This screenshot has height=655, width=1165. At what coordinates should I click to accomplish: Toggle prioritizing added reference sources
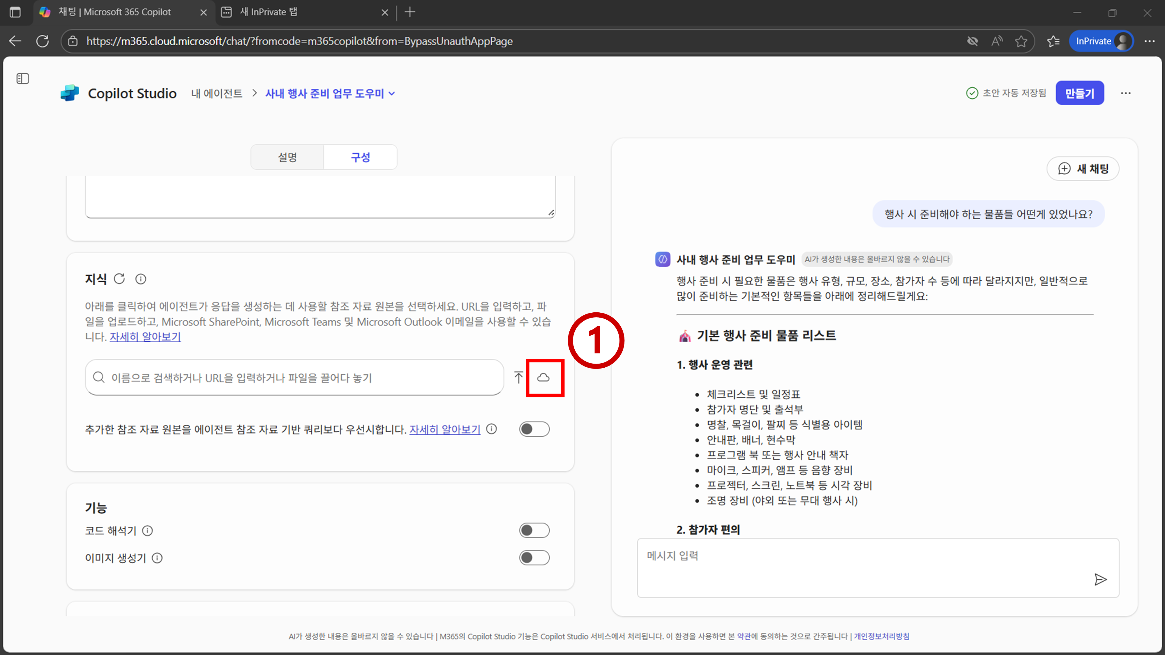click(534, 429)
